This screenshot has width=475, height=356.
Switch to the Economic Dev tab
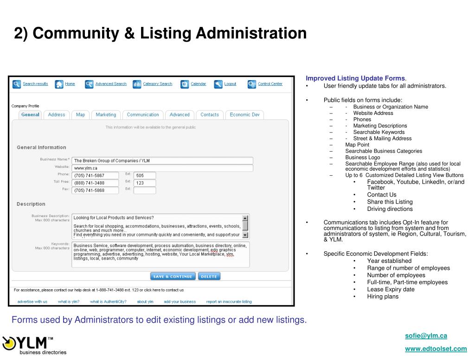coord(245,115)
